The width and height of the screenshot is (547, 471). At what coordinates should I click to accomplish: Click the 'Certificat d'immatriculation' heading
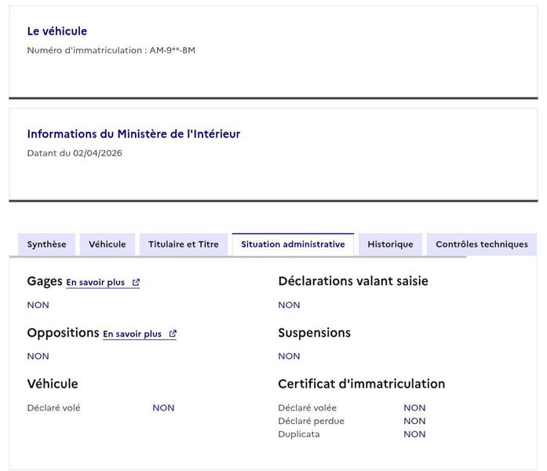point(361,384)
